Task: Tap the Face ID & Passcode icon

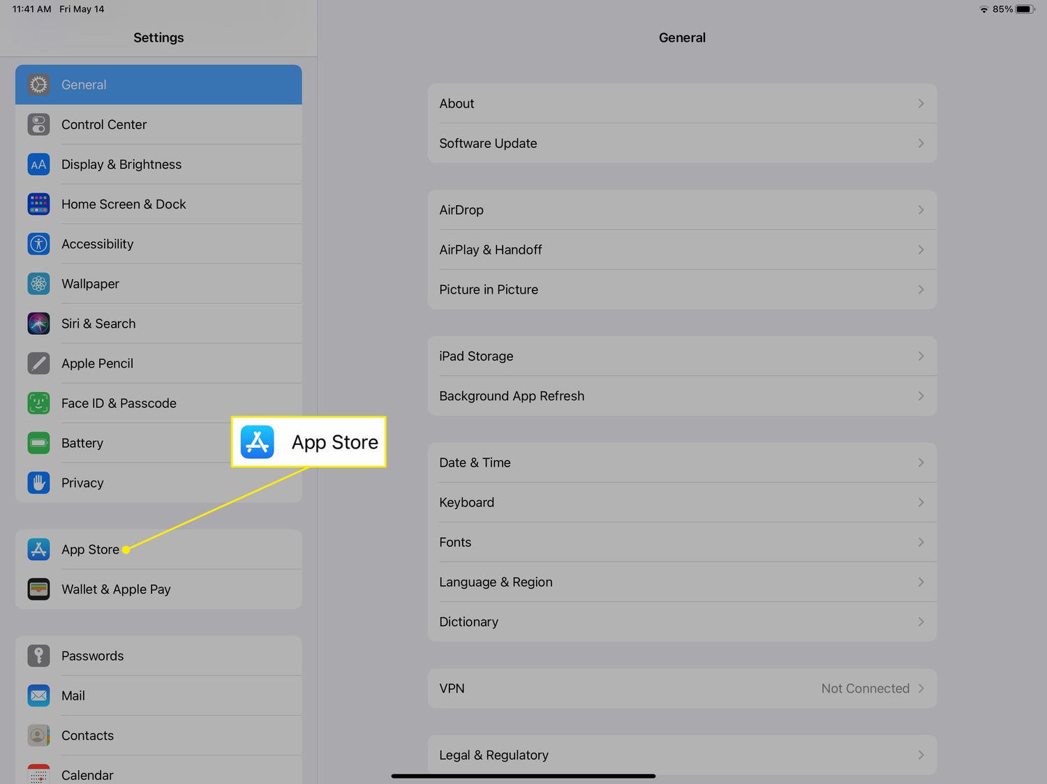Action: [38, 403]
